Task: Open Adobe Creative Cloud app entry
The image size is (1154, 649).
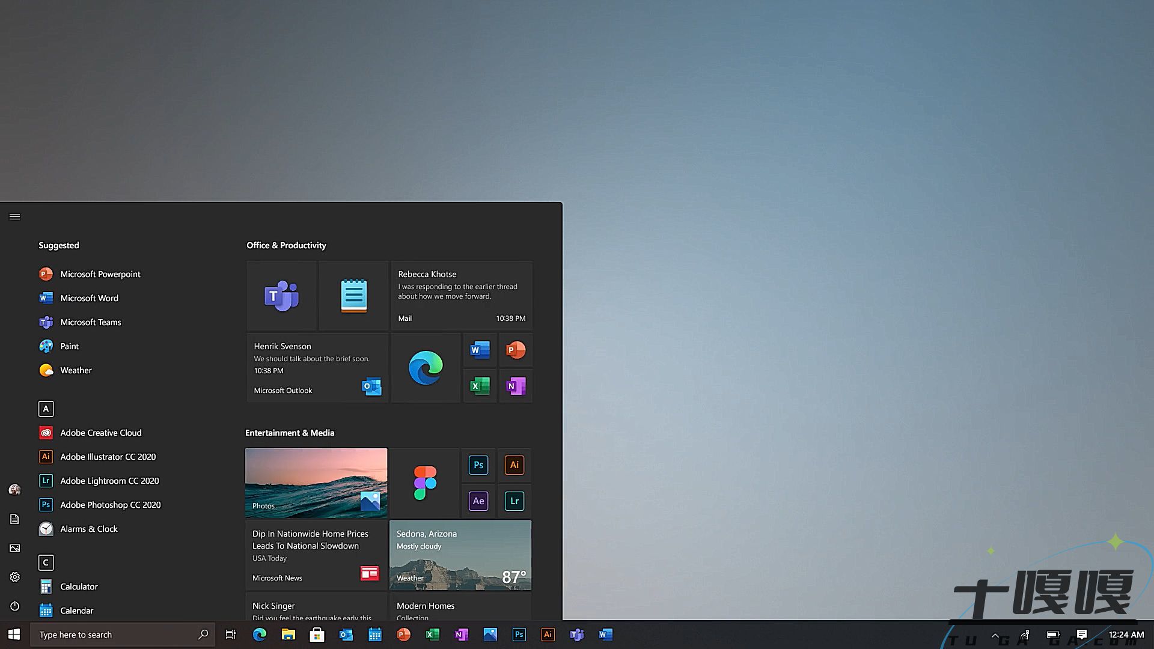Action: point(91,433)
